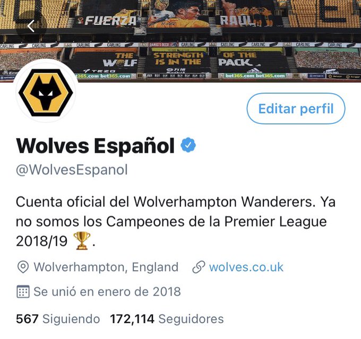This screenshot has height=339, width=361.
Task: Select the Wolves Español display name
Action: 95,146
